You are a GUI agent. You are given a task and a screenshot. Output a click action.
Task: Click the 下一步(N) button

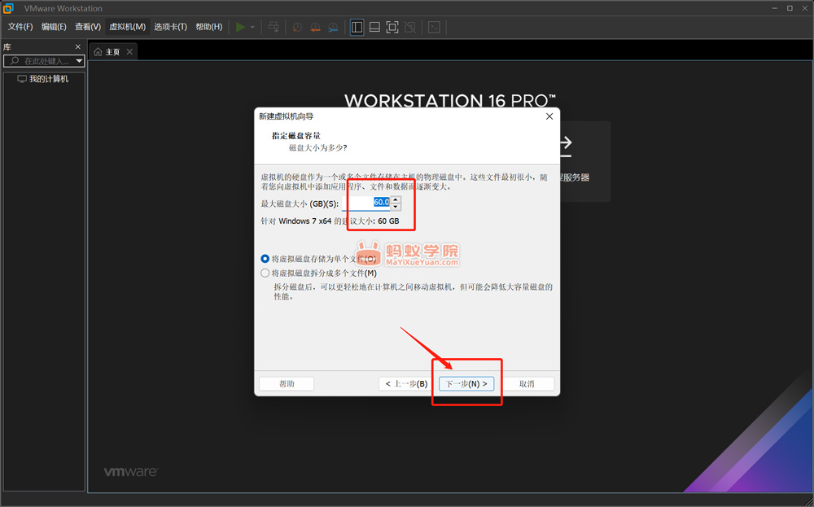point(466,384)
